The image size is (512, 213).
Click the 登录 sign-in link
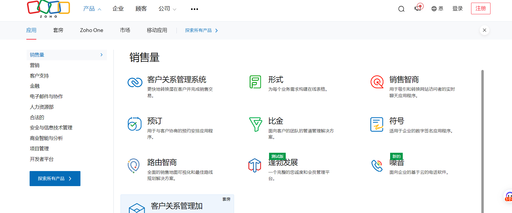click(x=457, y=9)
